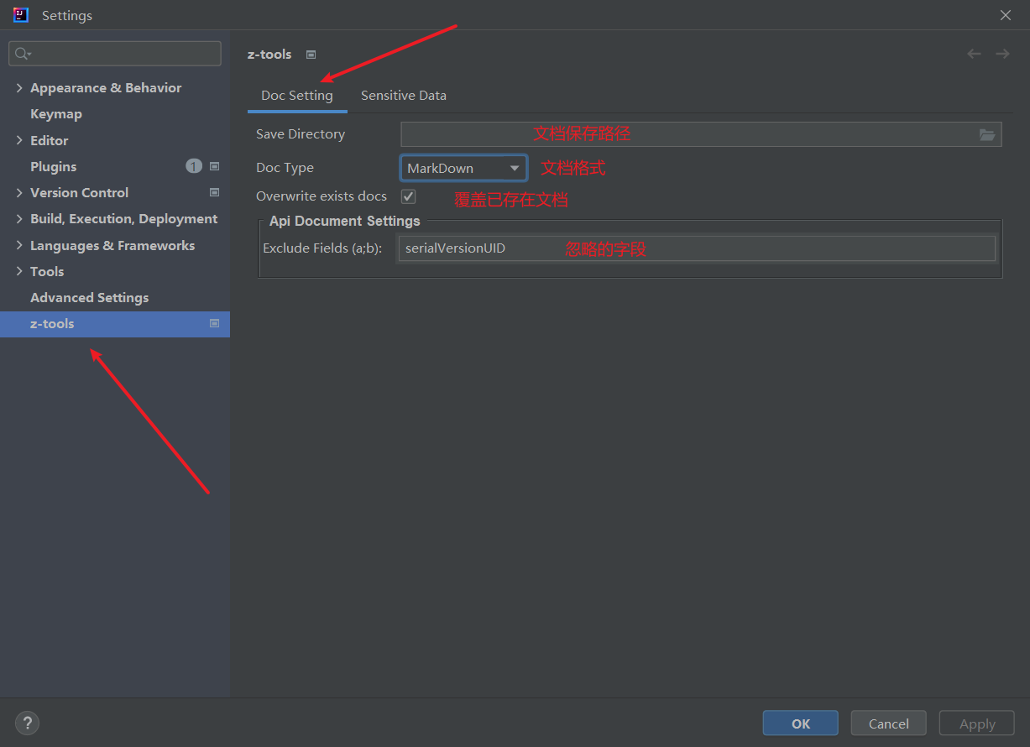Click the folder browse icon in Save Directory

(987, 134)
